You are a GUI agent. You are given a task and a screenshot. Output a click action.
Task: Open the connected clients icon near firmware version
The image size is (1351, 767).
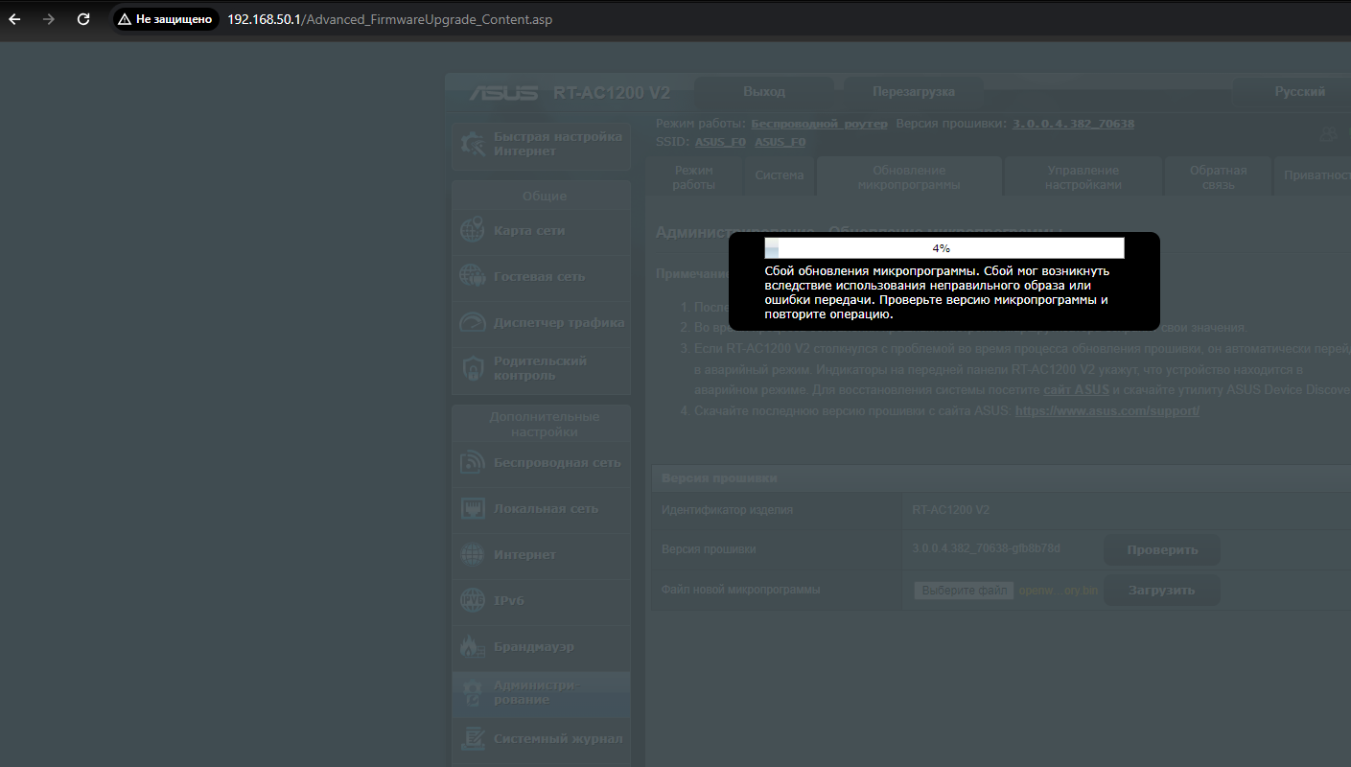click(1329, 133)
